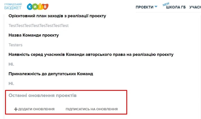Click the Ні. answer under депутатських Команд
This screenshot has width=201, height=119.
11,84
